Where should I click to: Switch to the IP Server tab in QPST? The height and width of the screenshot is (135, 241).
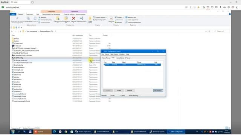tap(128, 58)
